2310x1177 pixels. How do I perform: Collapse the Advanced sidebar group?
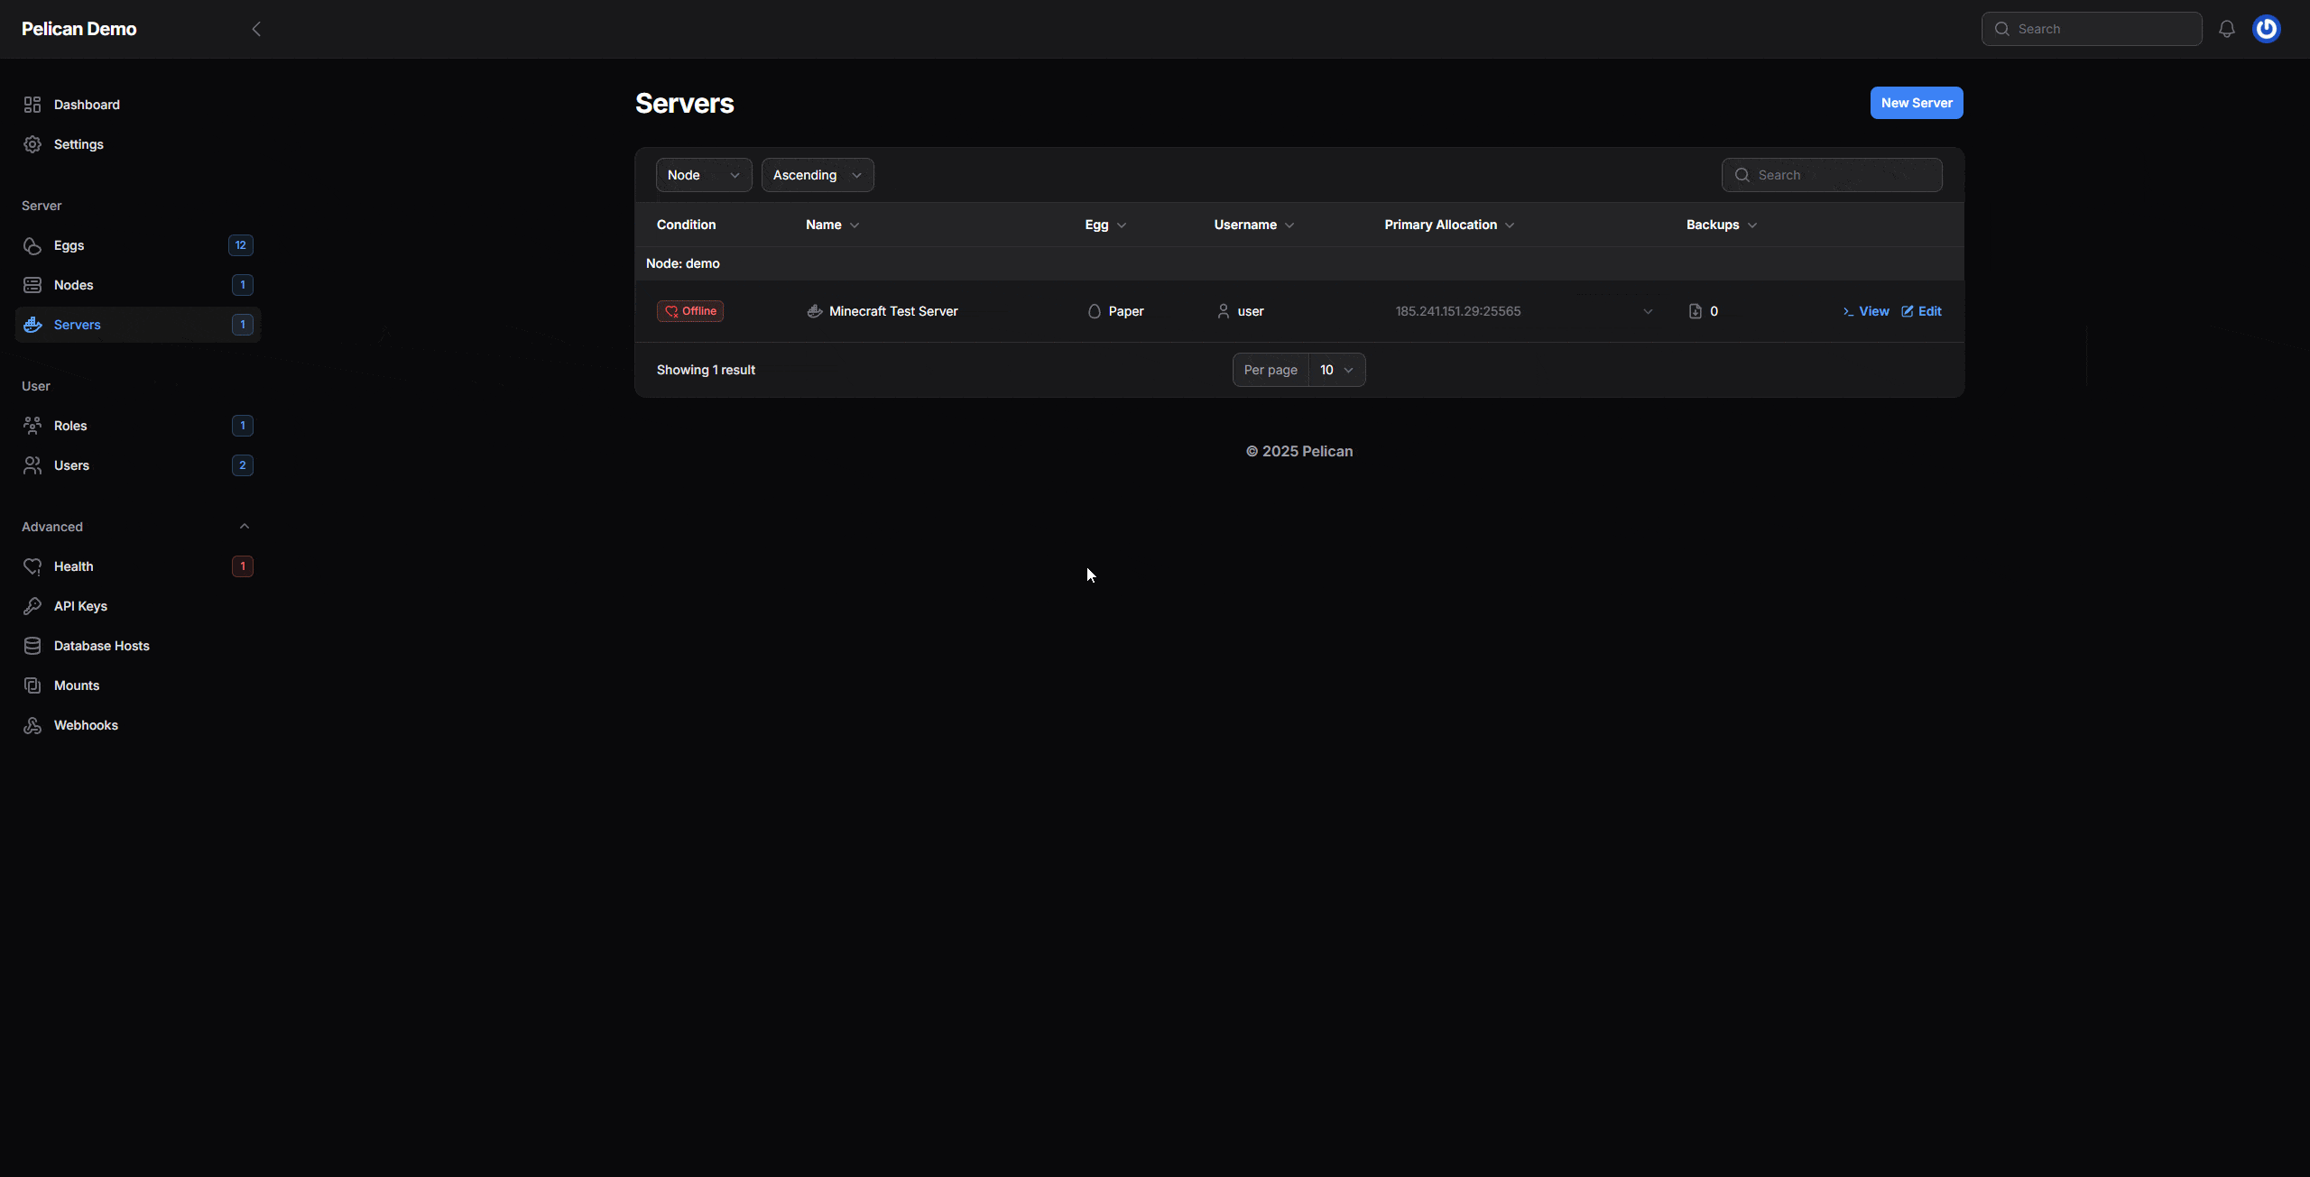(244, 527)
